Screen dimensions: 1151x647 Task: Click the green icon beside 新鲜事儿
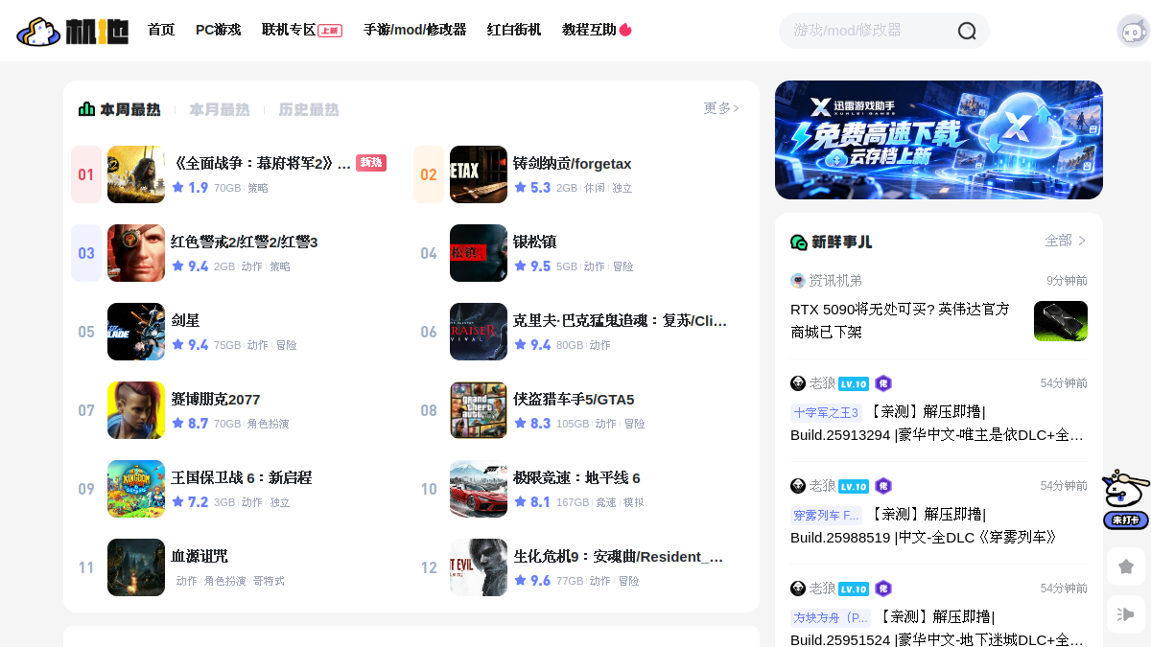[798, 242]
